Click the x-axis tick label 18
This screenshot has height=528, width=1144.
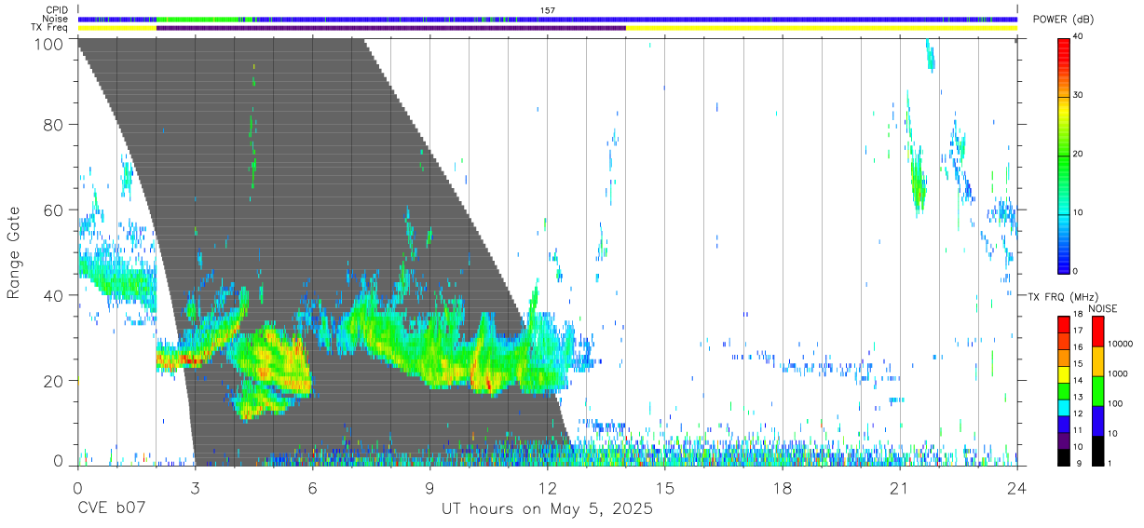pos(782,488)
